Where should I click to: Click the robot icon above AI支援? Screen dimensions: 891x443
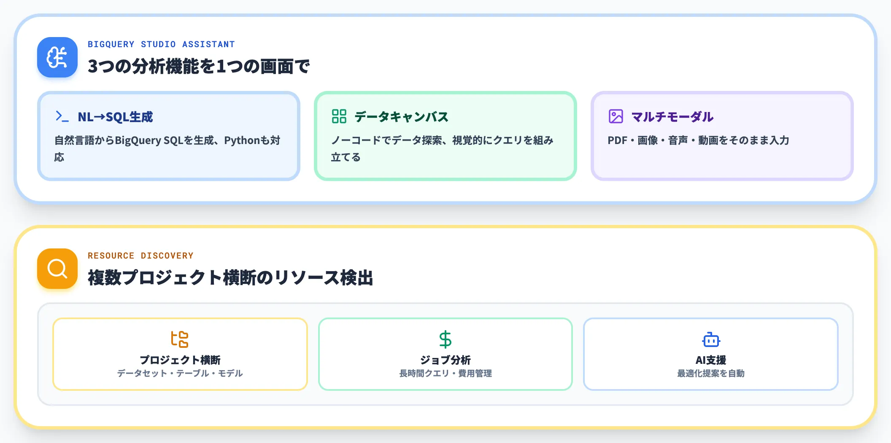(x=711, y=339)
